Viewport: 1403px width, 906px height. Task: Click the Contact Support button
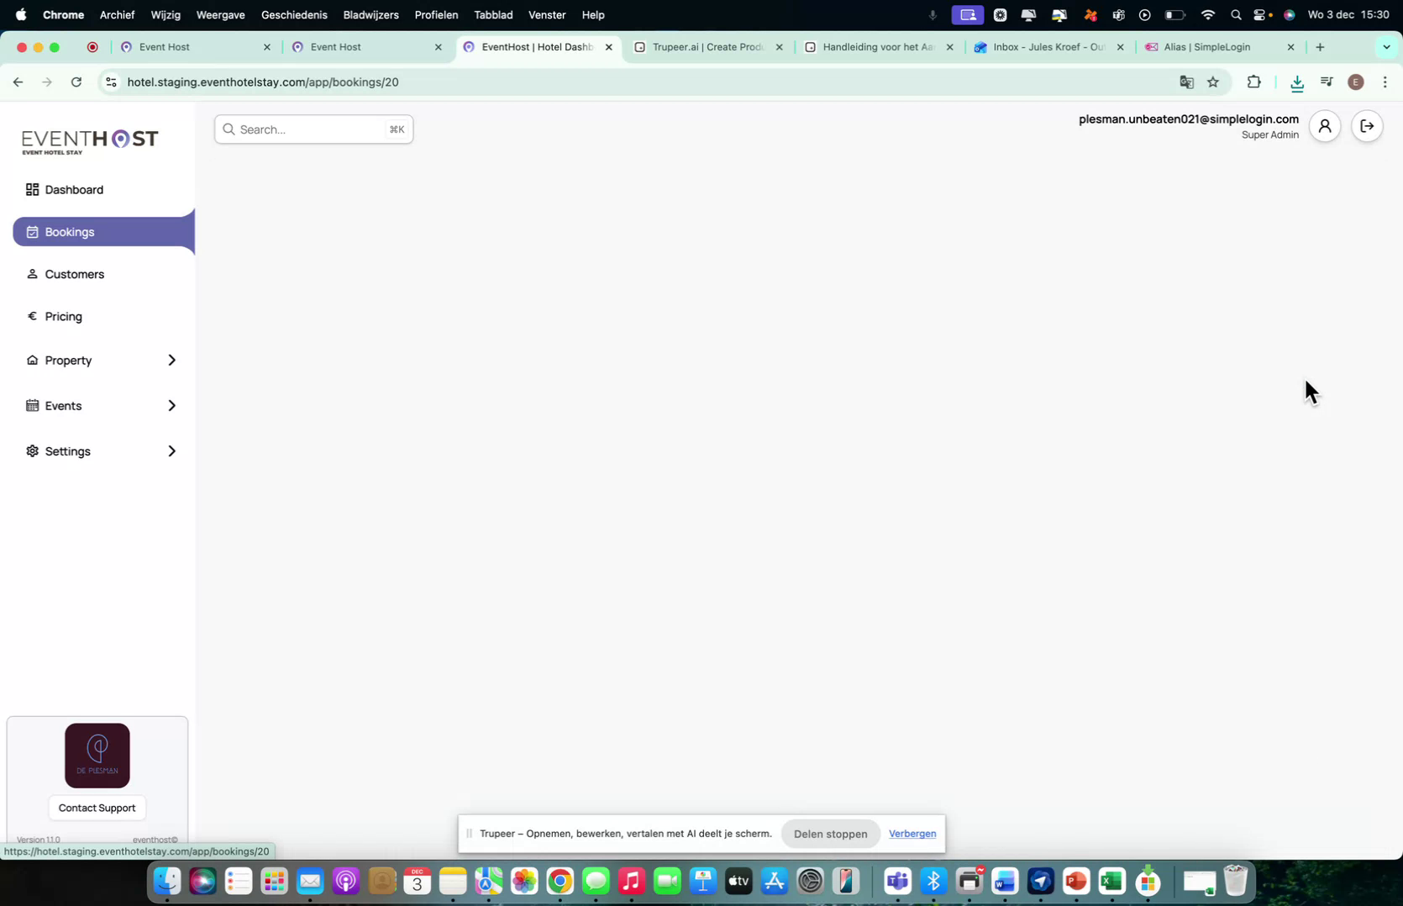tap(97, 808)
